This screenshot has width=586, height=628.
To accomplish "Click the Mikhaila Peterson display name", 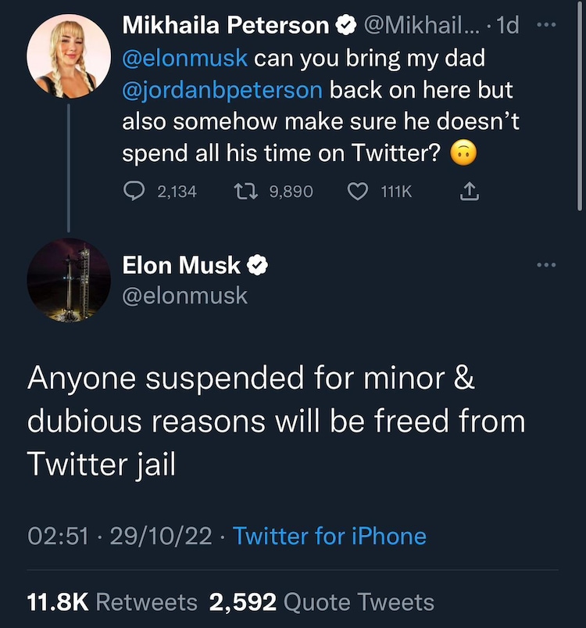I will click(x=226, y=26).
